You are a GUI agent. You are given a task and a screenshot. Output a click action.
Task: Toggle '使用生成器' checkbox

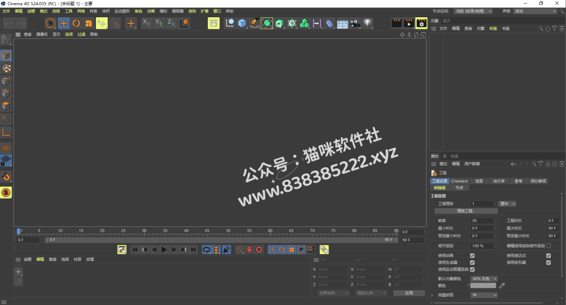(x=472, y=263)
